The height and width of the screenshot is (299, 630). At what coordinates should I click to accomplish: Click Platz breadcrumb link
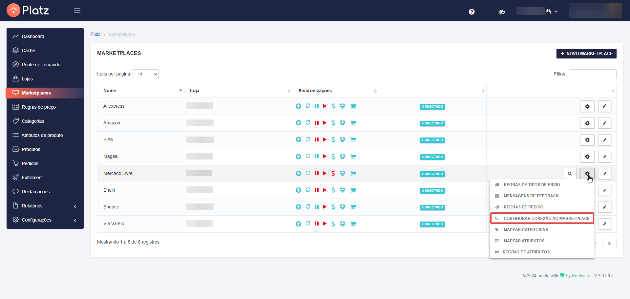click(95, 34)
